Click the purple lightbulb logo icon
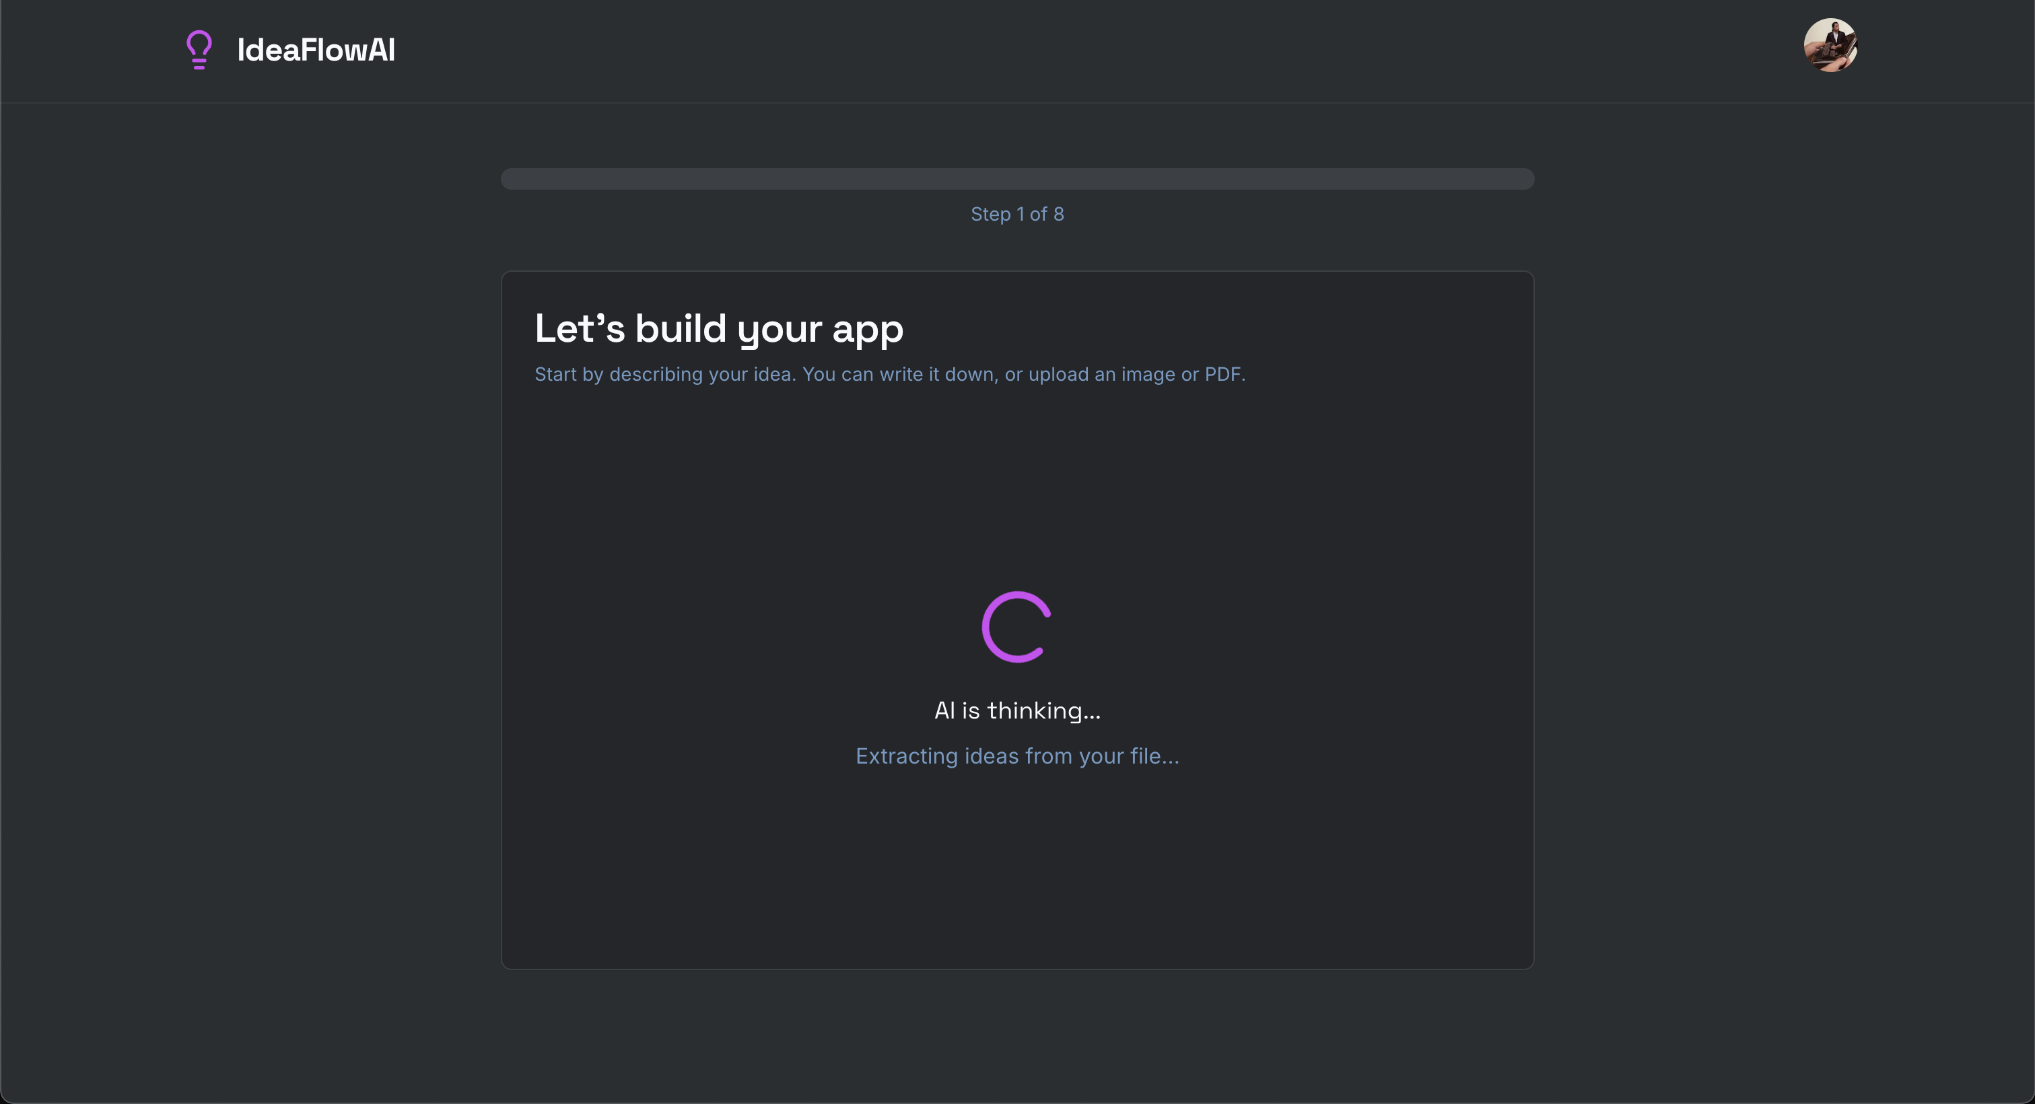 click(x=199, y=49)
